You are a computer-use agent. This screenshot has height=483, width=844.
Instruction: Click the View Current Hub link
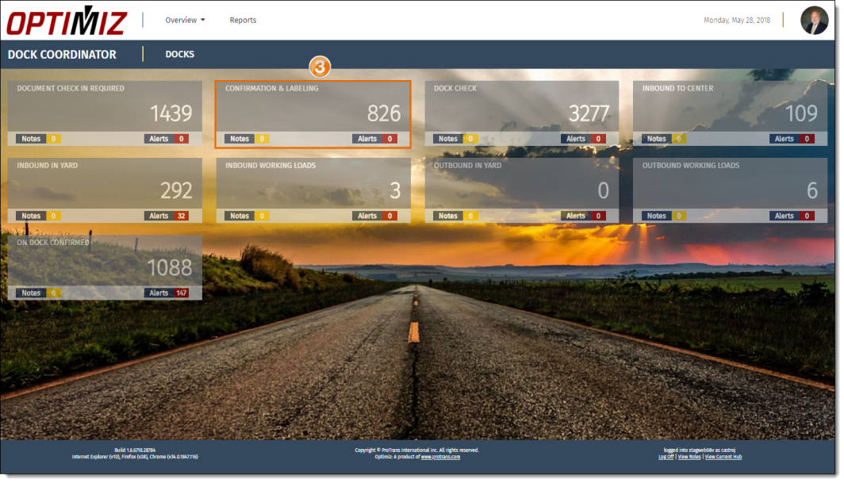pyautogui.click(x=723, y=457)
